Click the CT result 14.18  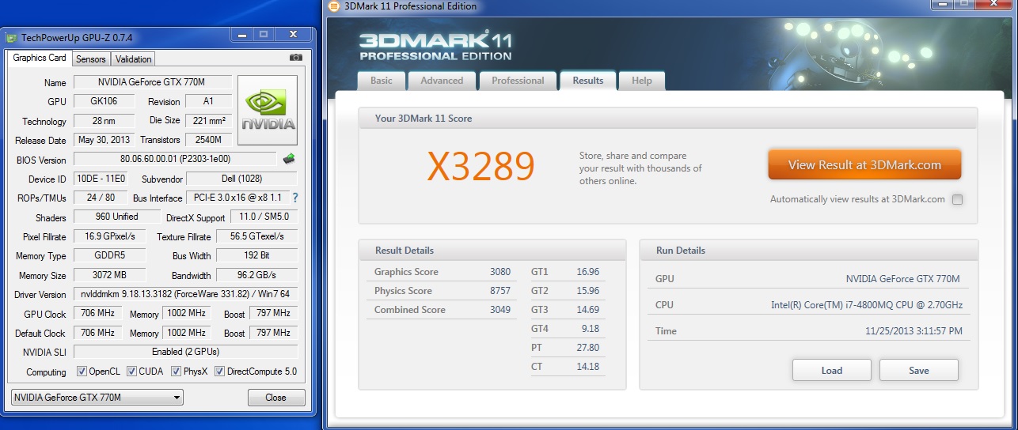(588, 367)
